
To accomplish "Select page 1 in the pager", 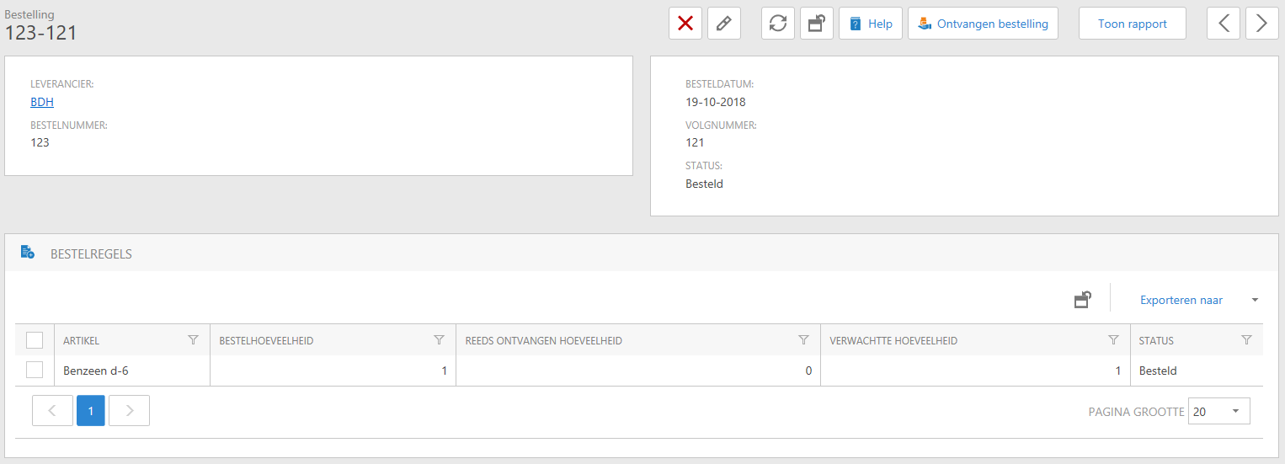I will pyautogui.click(x=91, y=411).
